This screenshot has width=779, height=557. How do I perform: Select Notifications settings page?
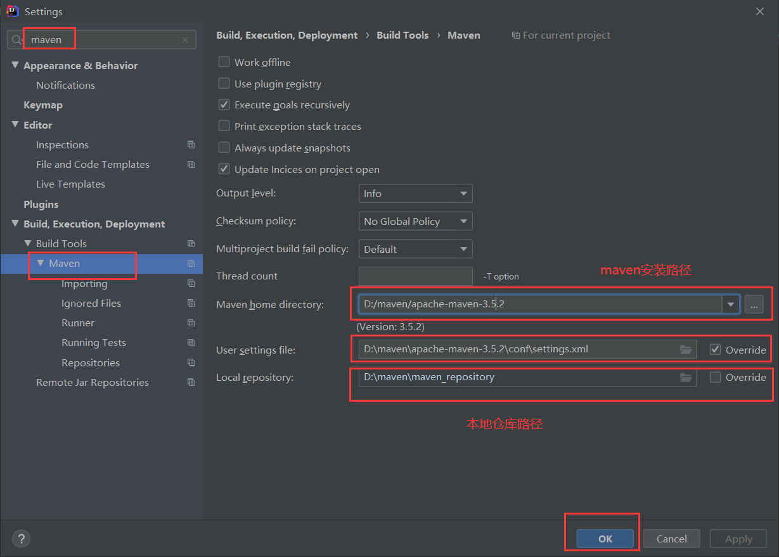click(x=65, y=85)
